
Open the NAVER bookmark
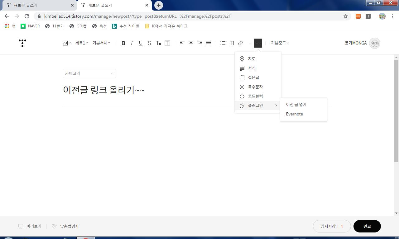(x=30, y=26)
